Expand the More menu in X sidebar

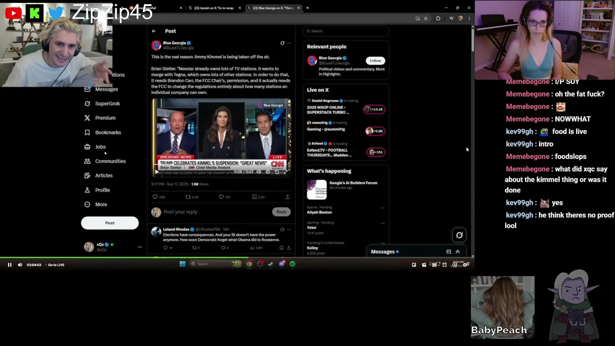[96, 205]
